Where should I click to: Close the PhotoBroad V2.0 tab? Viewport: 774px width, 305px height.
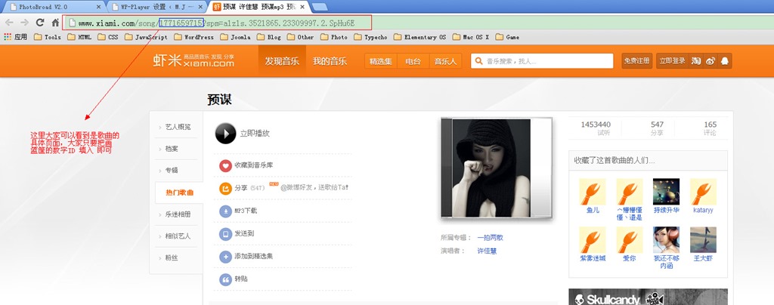coord(98,7)
